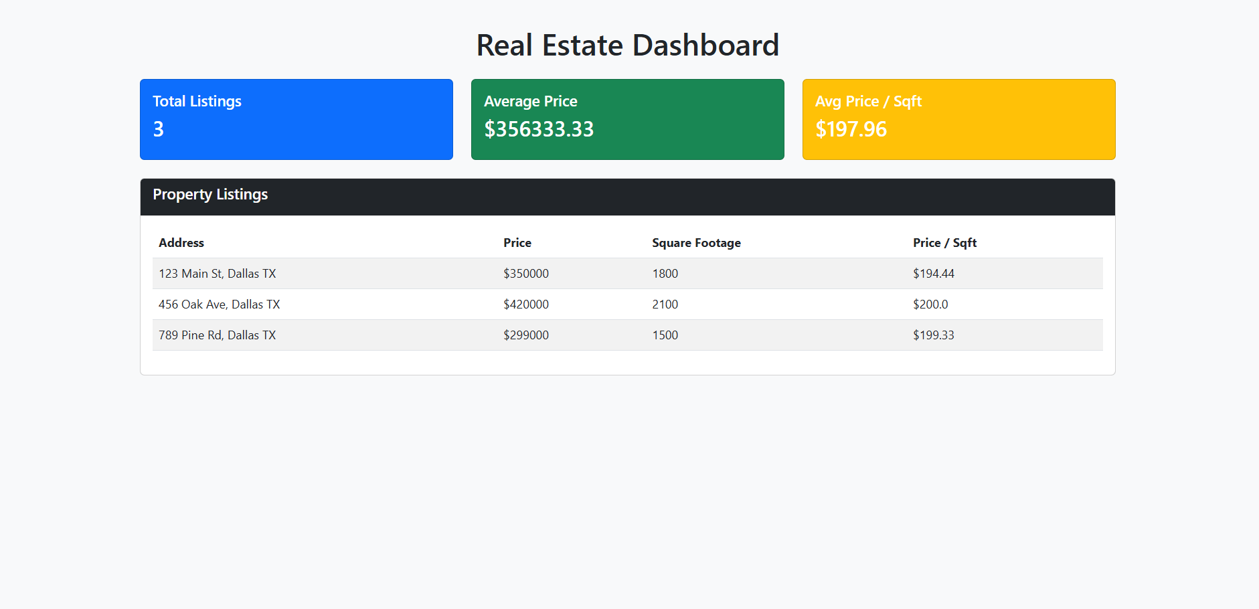1259x609 pixels.
Task: Click the Price / Sqft column header
Action: 944,243
